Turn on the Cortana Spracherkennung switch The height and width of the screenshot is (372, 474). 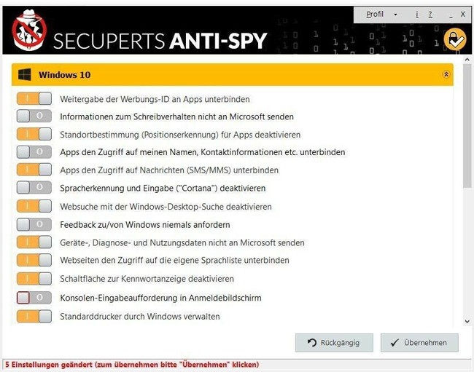pos(34,188)
